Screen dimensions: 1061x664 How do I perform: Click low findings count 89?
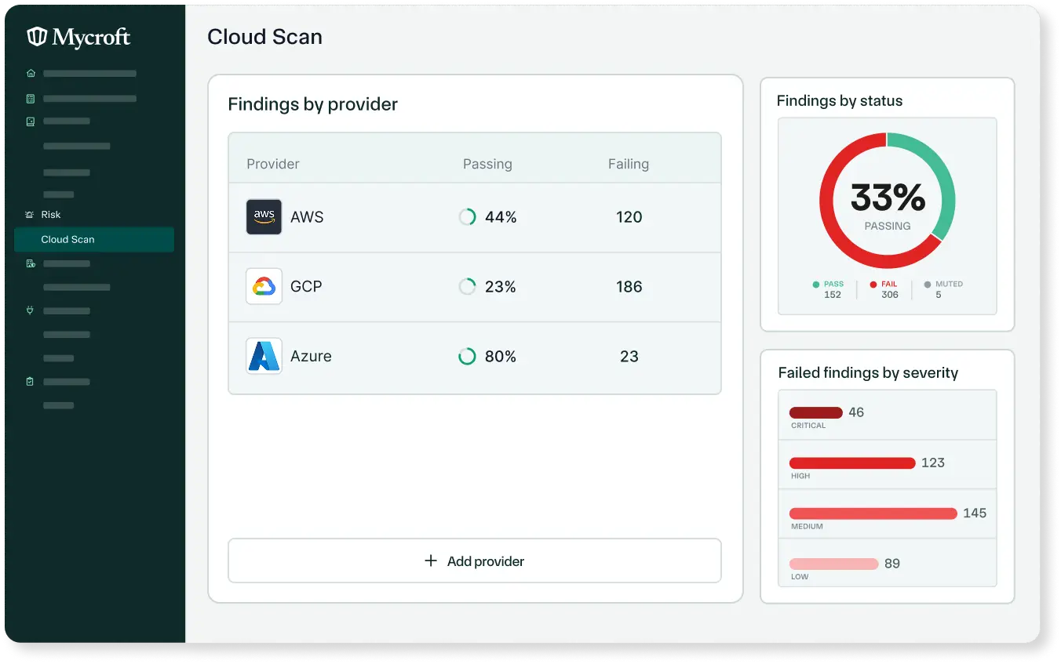click(892, 564)
